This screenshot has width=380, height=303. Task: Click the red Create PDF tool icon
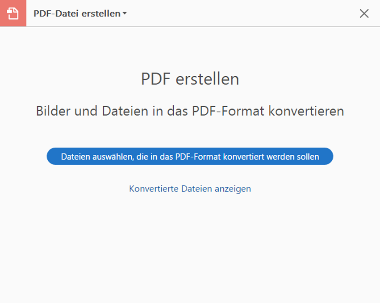pos(13,13)
